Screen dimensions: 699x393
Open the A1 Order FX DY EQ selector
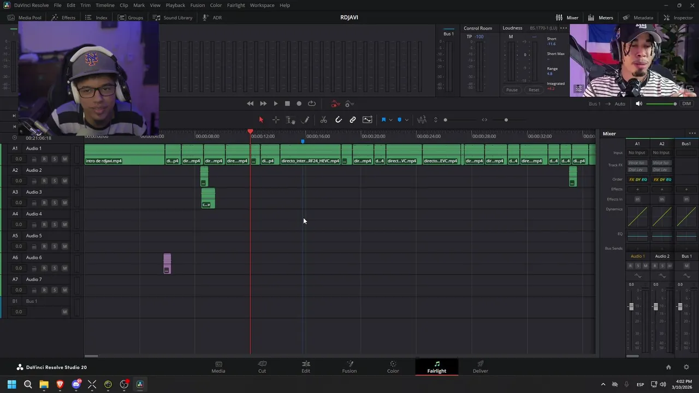(637, 180)
